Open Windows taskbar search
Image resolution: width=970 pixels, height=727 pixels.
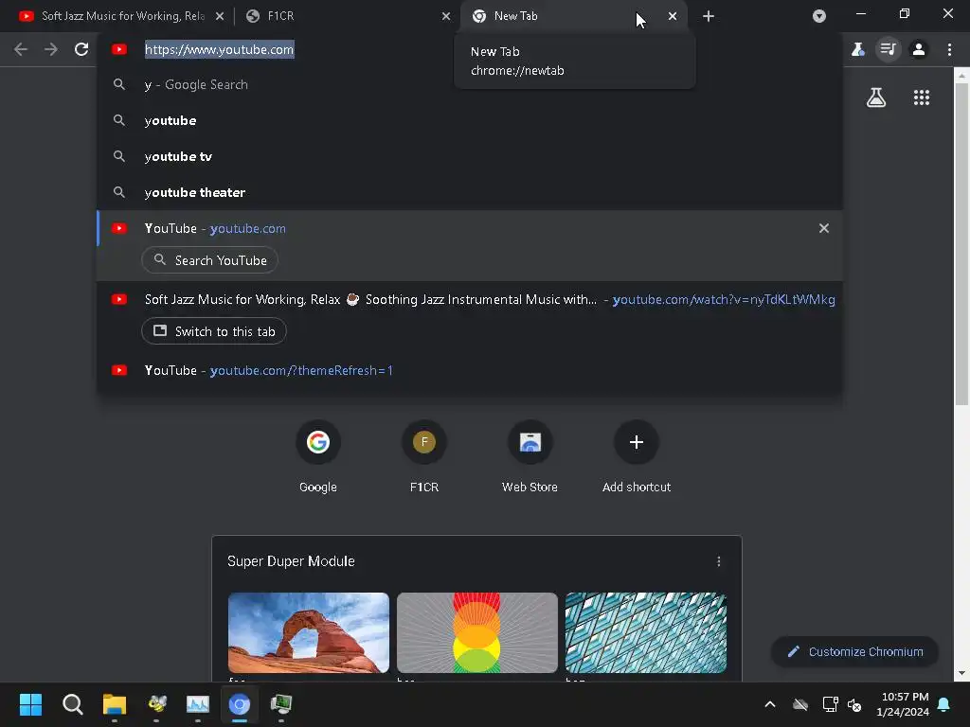point(72,704)
